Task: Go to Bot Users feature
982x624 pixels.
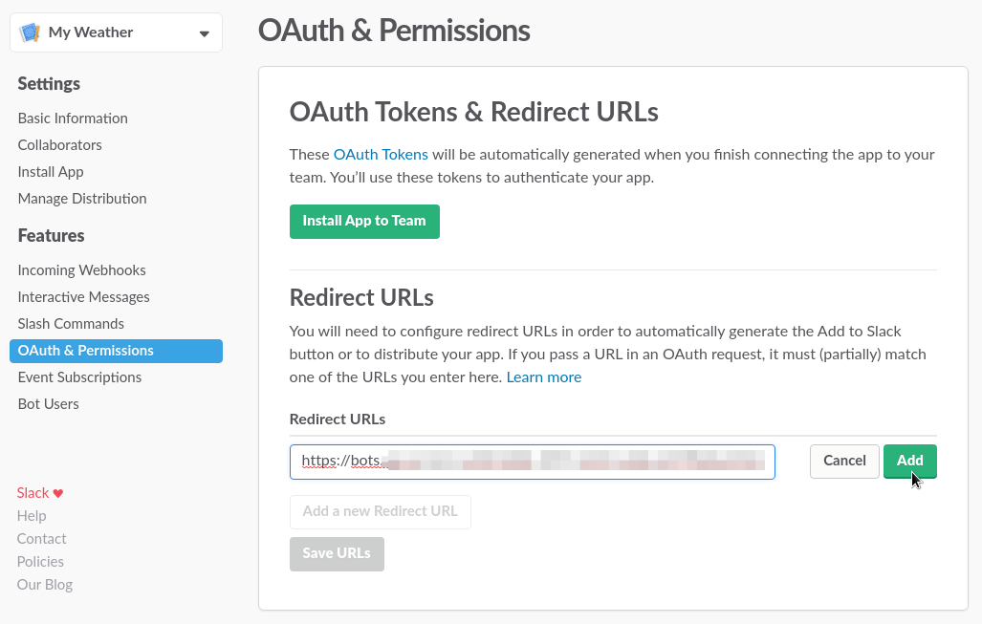Action: click(x=48, y=404)
